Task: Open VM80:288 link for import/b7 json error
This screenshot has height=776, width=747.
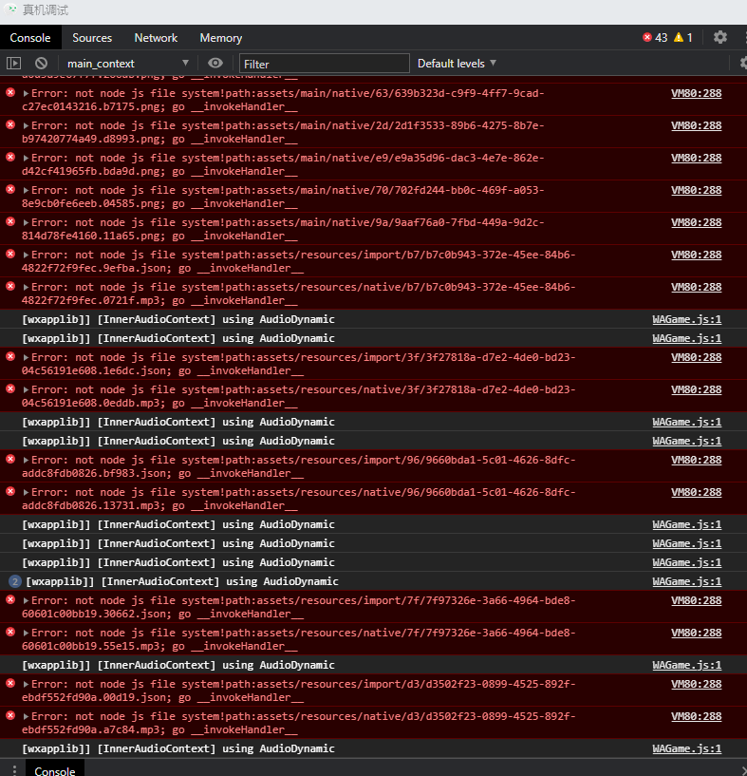Action: [696, 255]
